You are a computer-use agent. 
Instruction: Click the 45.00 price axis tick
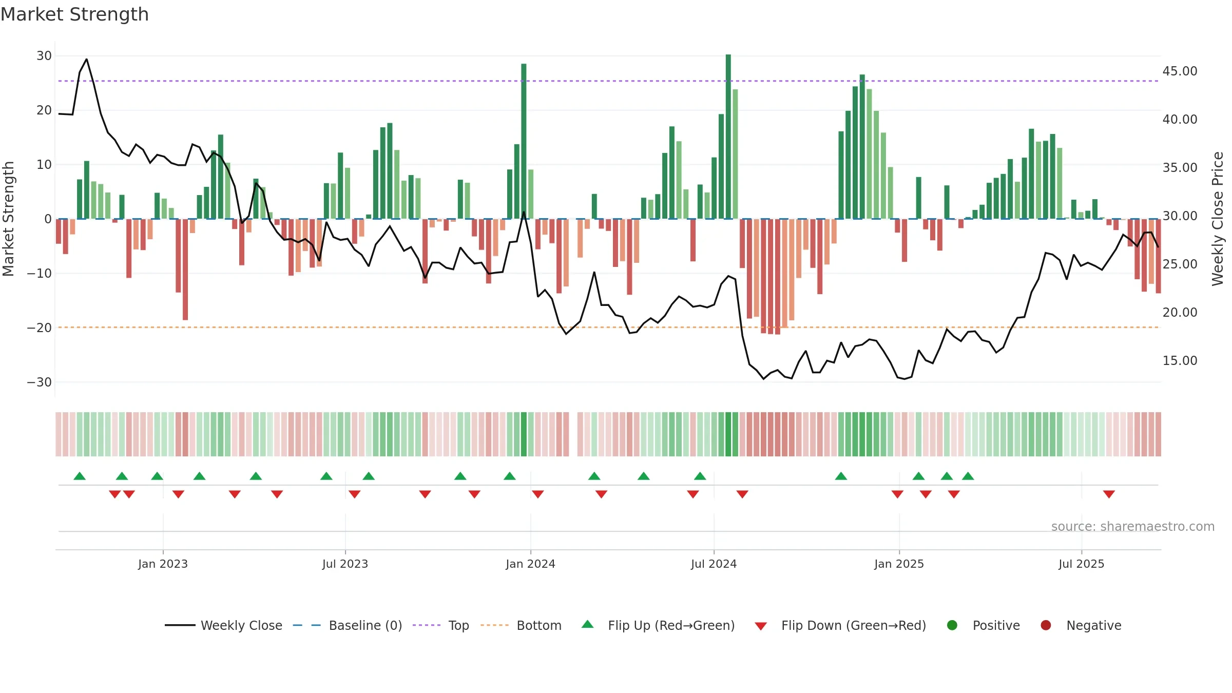tap(1180, 71)
